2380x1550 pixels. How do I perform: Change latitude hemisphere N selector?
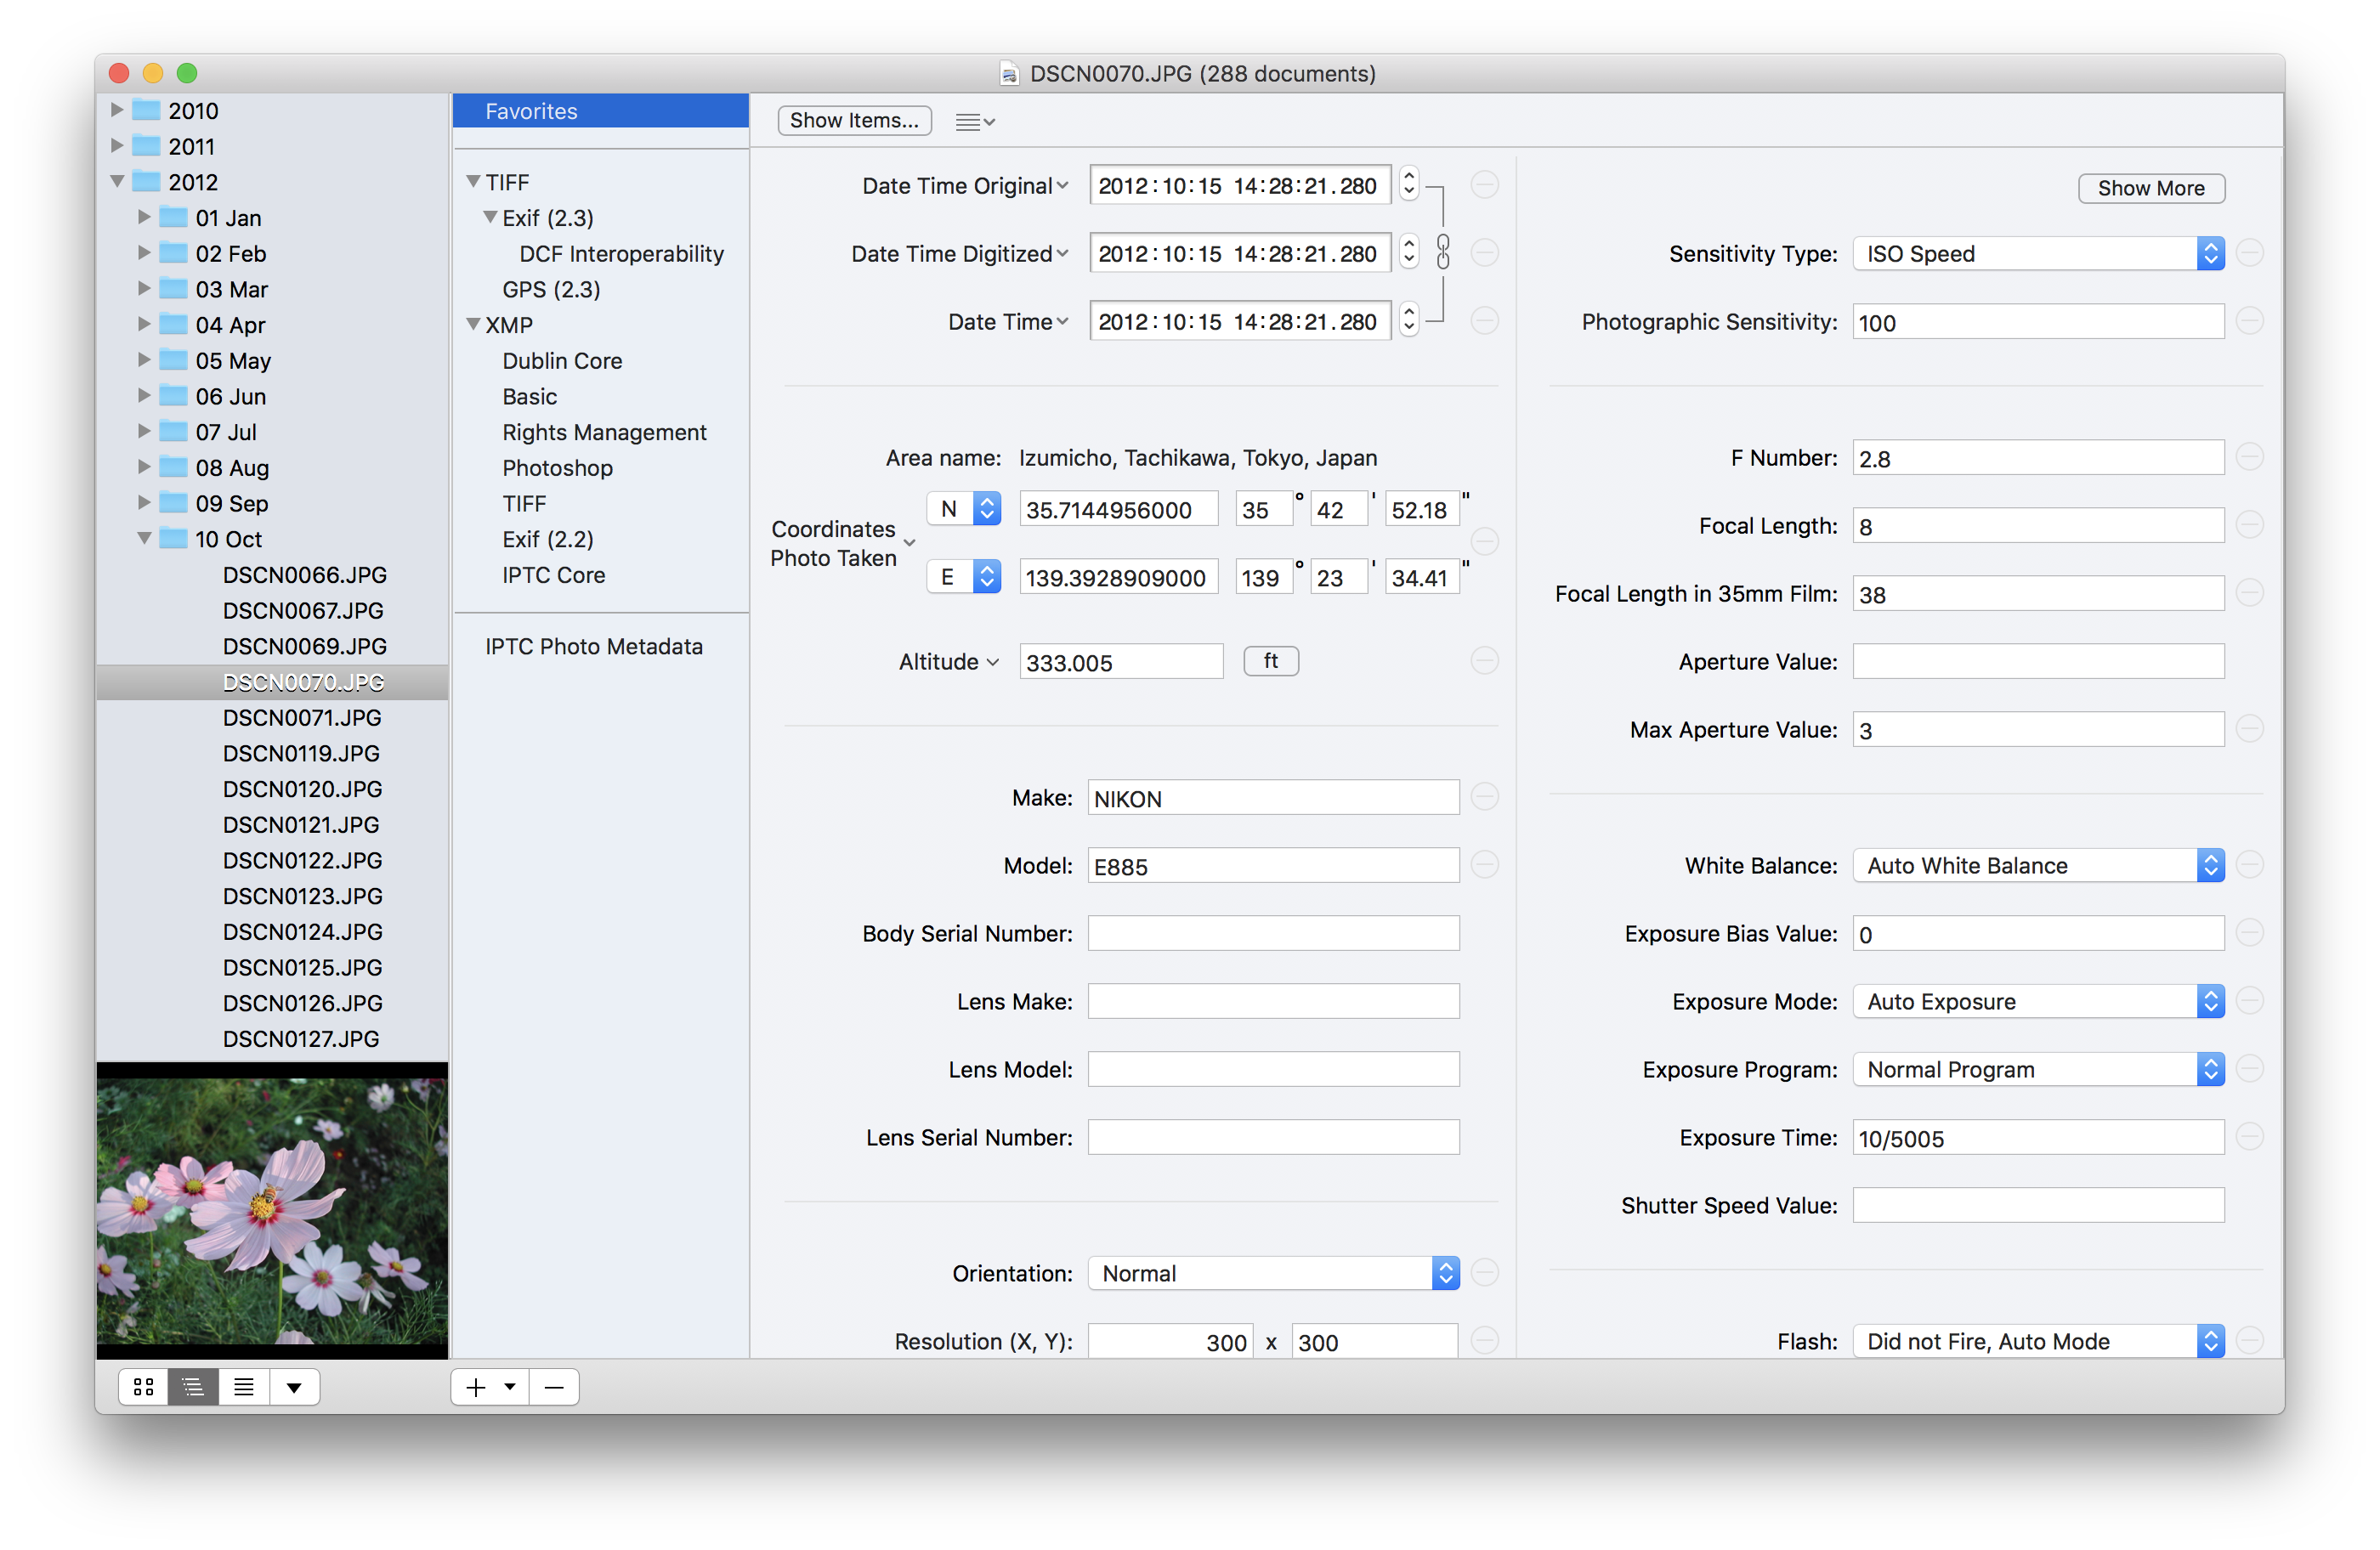pos(964,508)
